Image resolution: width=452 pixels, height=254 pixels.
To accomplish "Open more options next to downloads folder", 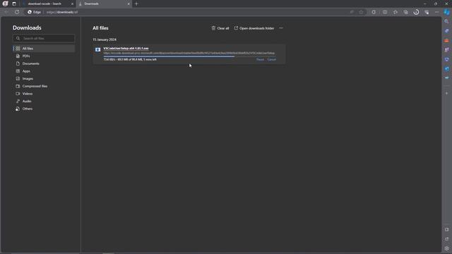I will 281,28.
